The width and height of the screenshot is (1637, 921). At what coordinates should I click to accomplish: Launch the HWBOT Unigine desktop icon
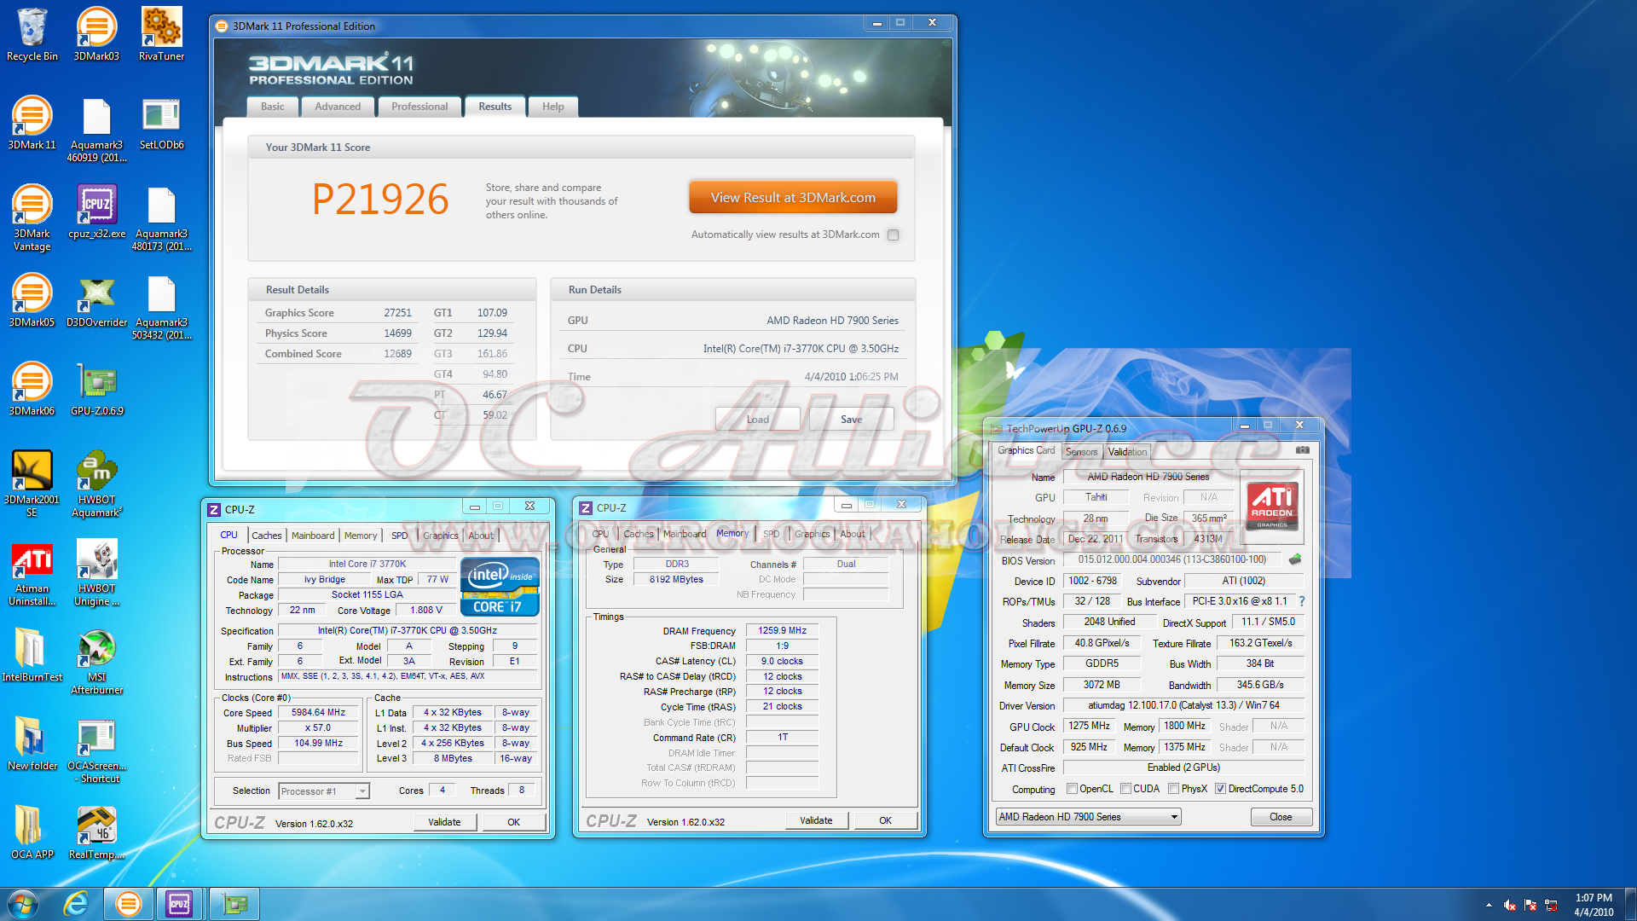[96, 572]
